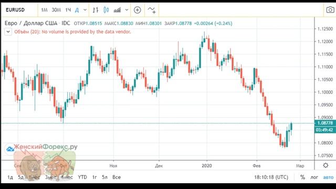Click the ЗАКР1.08778 close value
The height and width of the screenshot is (189, 336).
[x=178, y=23]
